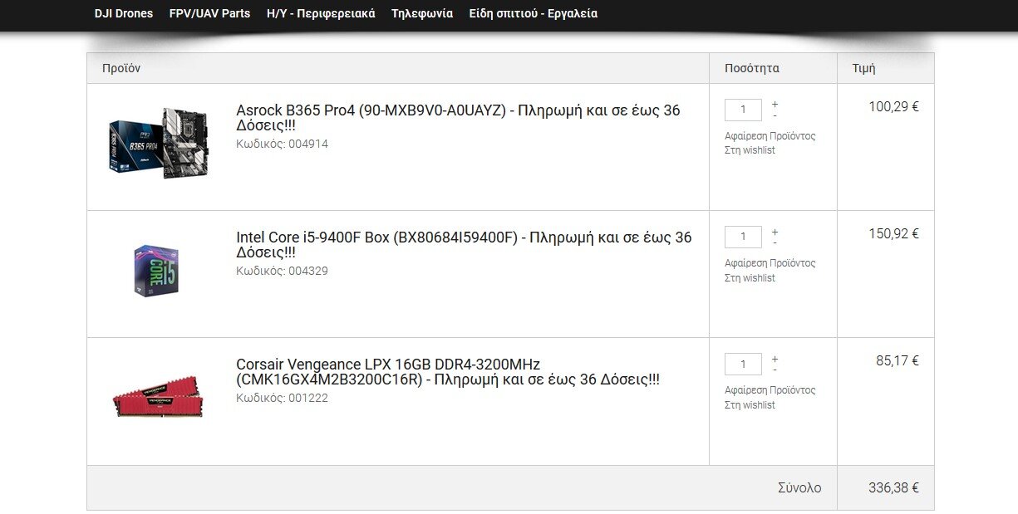
Task: Open the Intel Core i5-9400F product link
Action: 464,245
